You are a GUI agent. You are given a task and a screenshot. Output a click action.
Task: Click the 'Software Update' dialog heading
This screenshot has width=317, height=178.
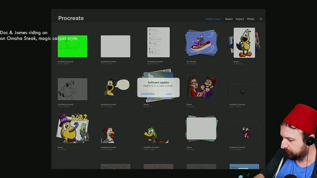(x=158, y=83)
